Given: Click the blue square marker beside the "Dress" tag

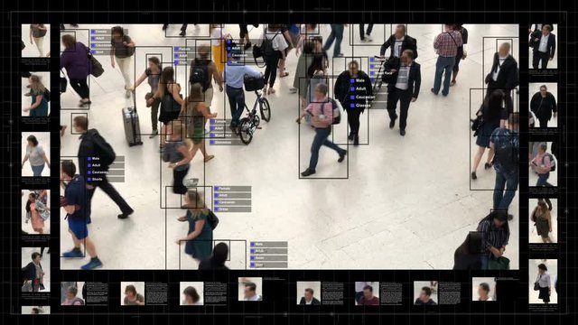Looking at the screenshot, I should (216, 209).
